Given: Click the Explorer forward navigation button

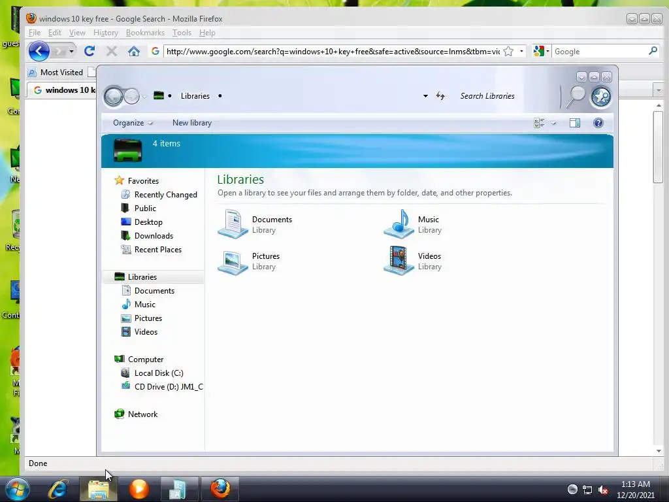Looking at the screenshot, I should tap(132, 96).
